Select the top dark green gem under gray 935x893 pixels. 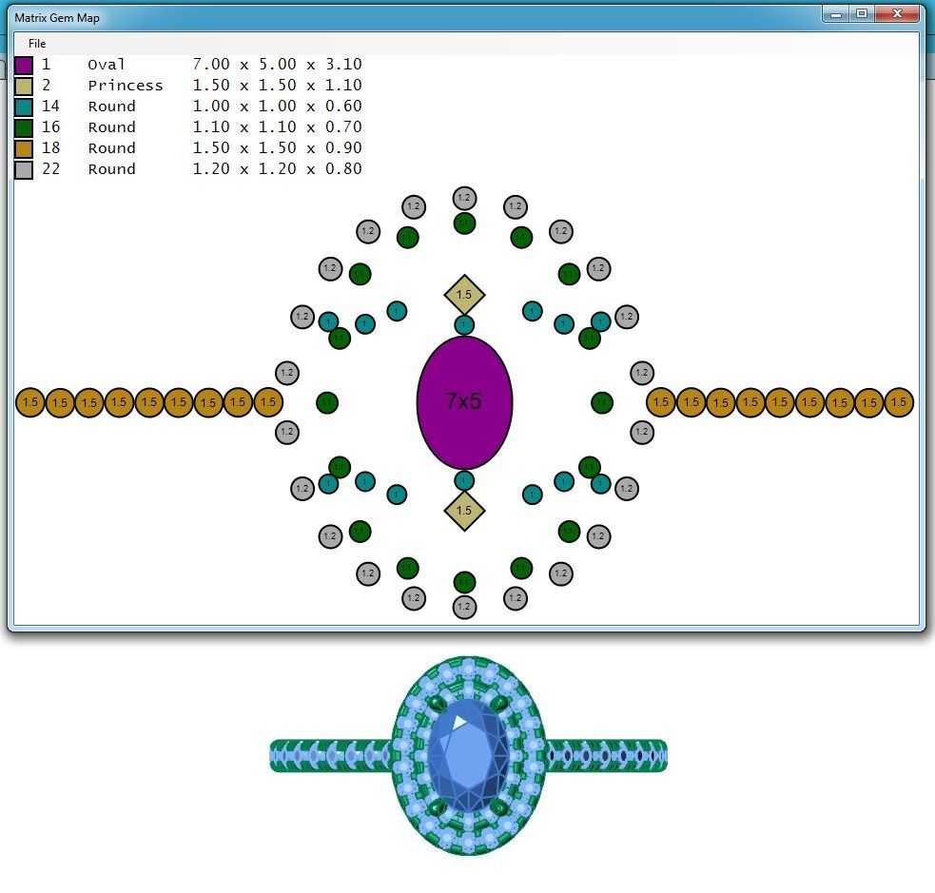[x=464, y=223]
